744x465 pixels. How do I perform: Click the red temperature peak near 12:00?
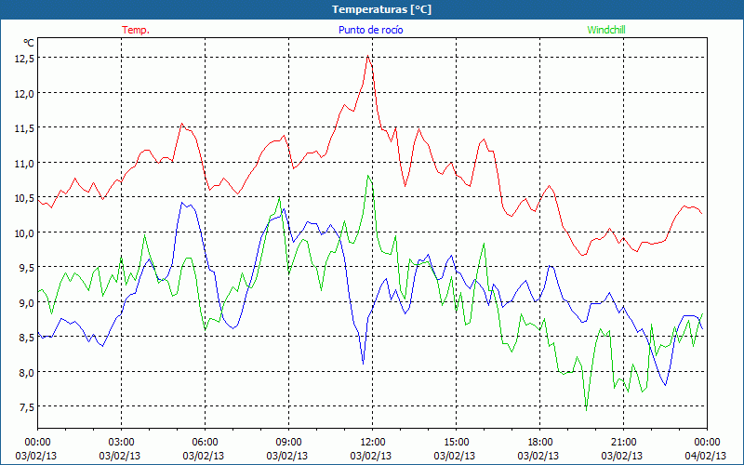[367, 56]
